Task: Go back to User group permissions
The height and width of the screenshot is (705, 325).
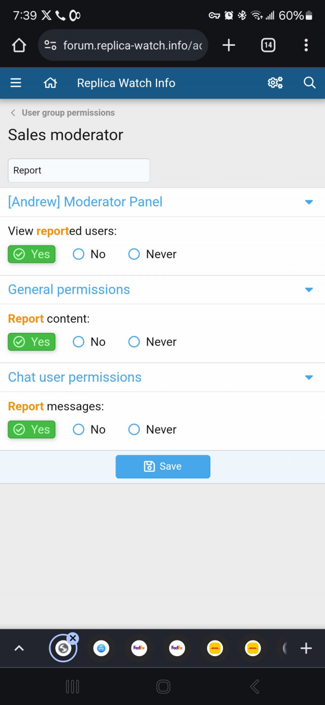Action: tap(62, 113)
